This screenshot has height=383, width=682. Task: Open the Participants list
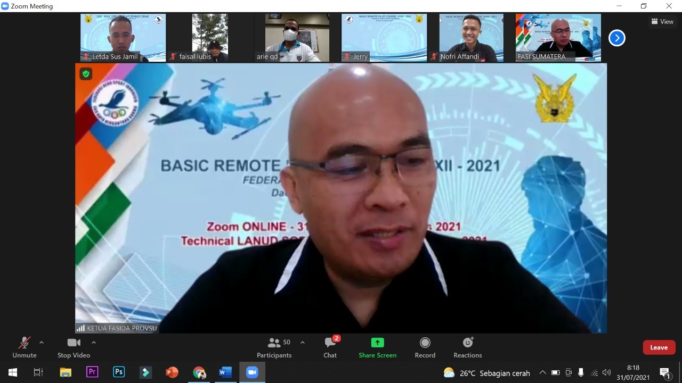point(274,347)
